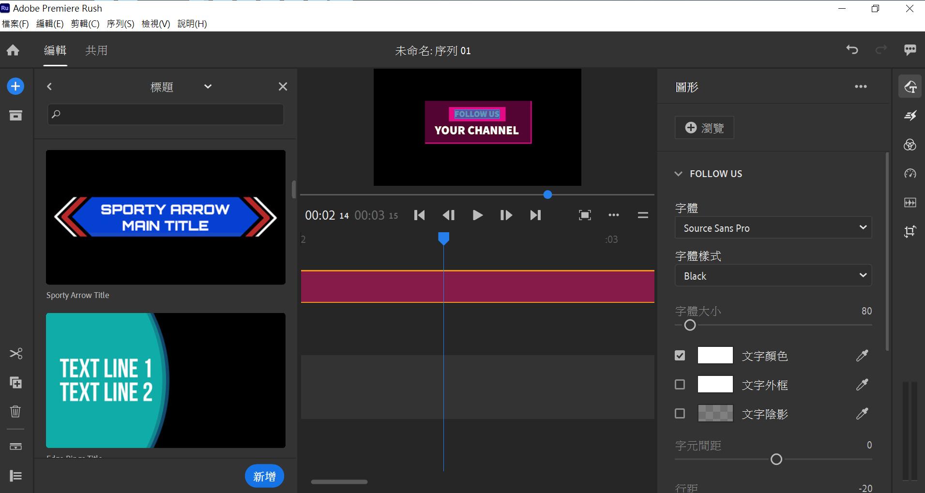The height and width of the screenshot is (493, 925).
Task: Open the project assets panel icon
Action: (15, 116)
